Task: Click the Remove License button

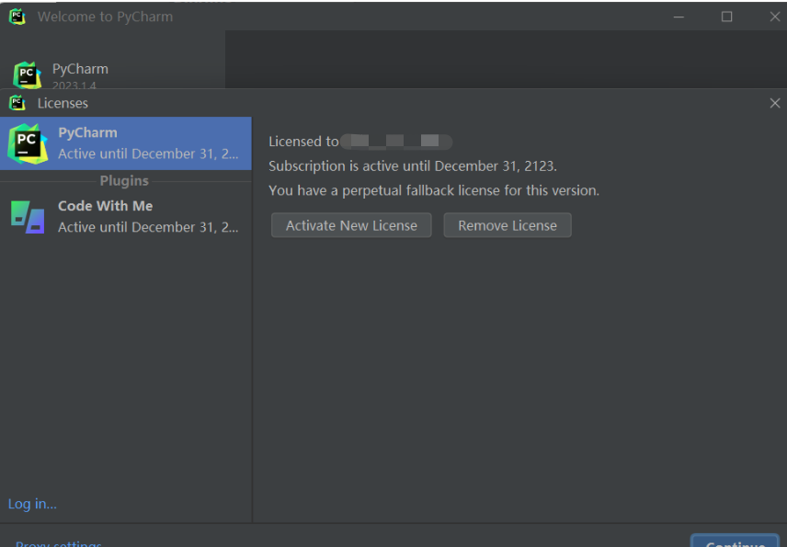Action: tap(508, 225)
